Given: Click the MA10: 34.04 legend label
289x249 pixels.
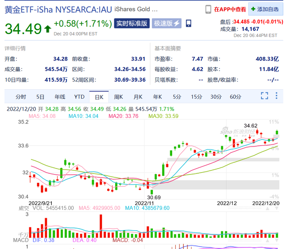Looking at the screenshot, I should click(x=83, y=116).
